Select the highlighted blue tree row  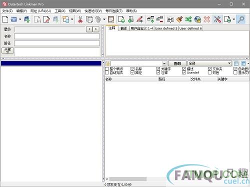click(51, 63)
